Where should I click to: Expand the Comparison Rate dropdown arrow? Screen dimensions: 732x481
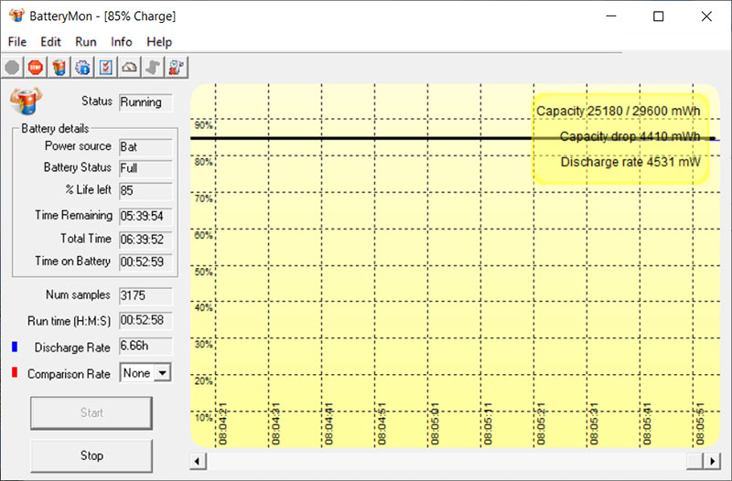163,373
